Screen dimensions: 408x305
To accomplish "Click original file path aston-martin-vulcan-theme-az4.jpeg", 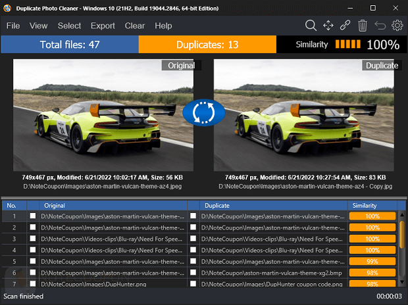I will pyautogui.click(x=103, y=187).
